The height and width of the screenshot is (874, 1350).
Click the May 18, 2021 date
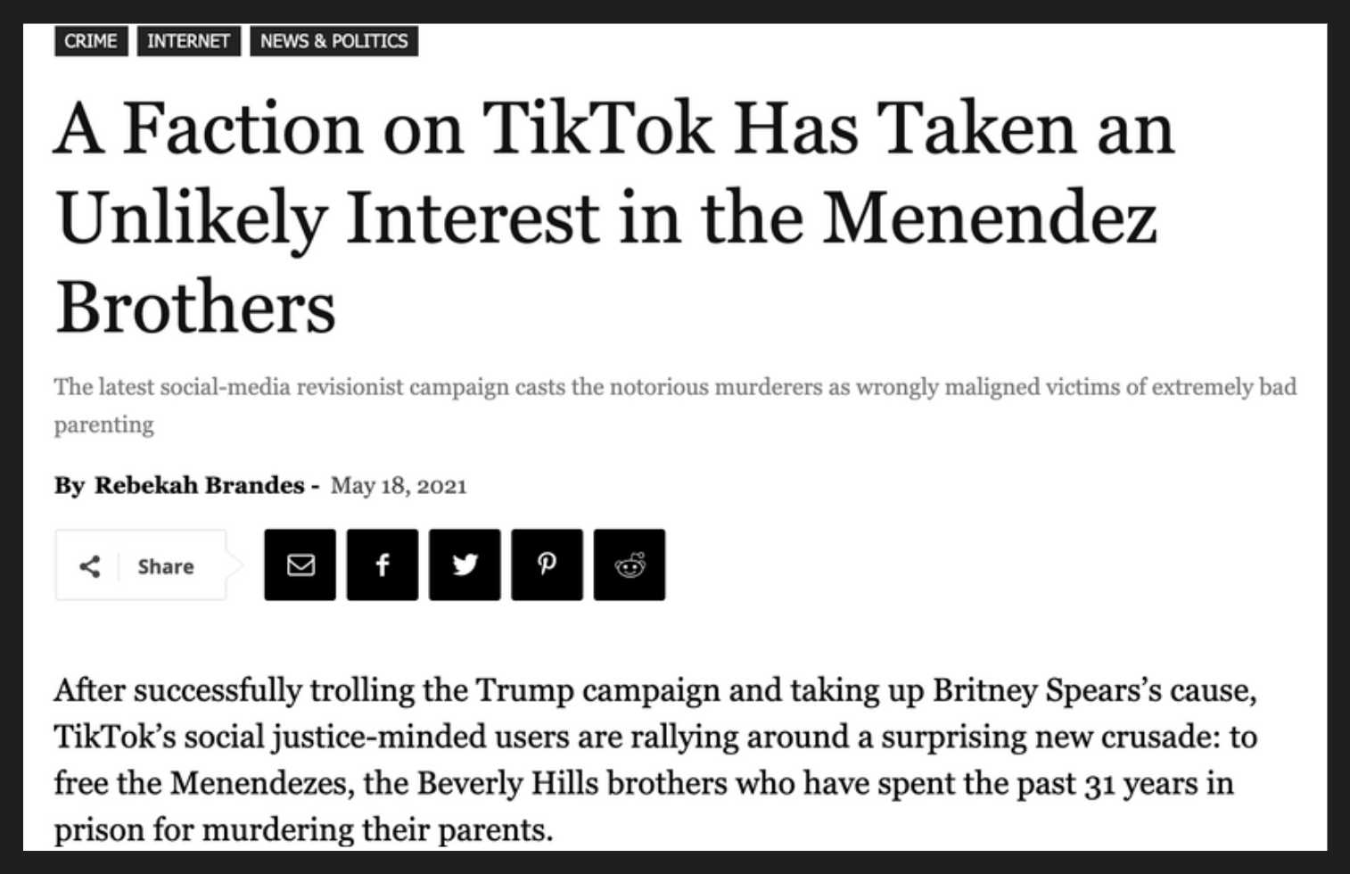click(x=399, y=486)
